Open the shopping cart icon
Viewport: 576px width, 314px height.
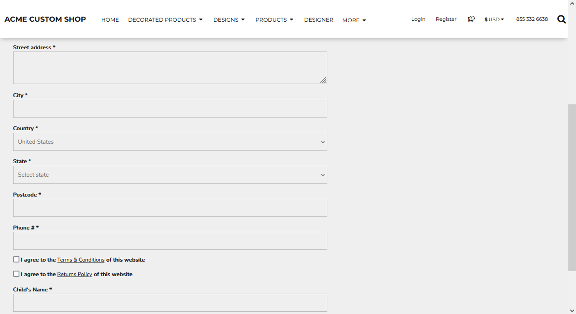click(x=471, y=19)
